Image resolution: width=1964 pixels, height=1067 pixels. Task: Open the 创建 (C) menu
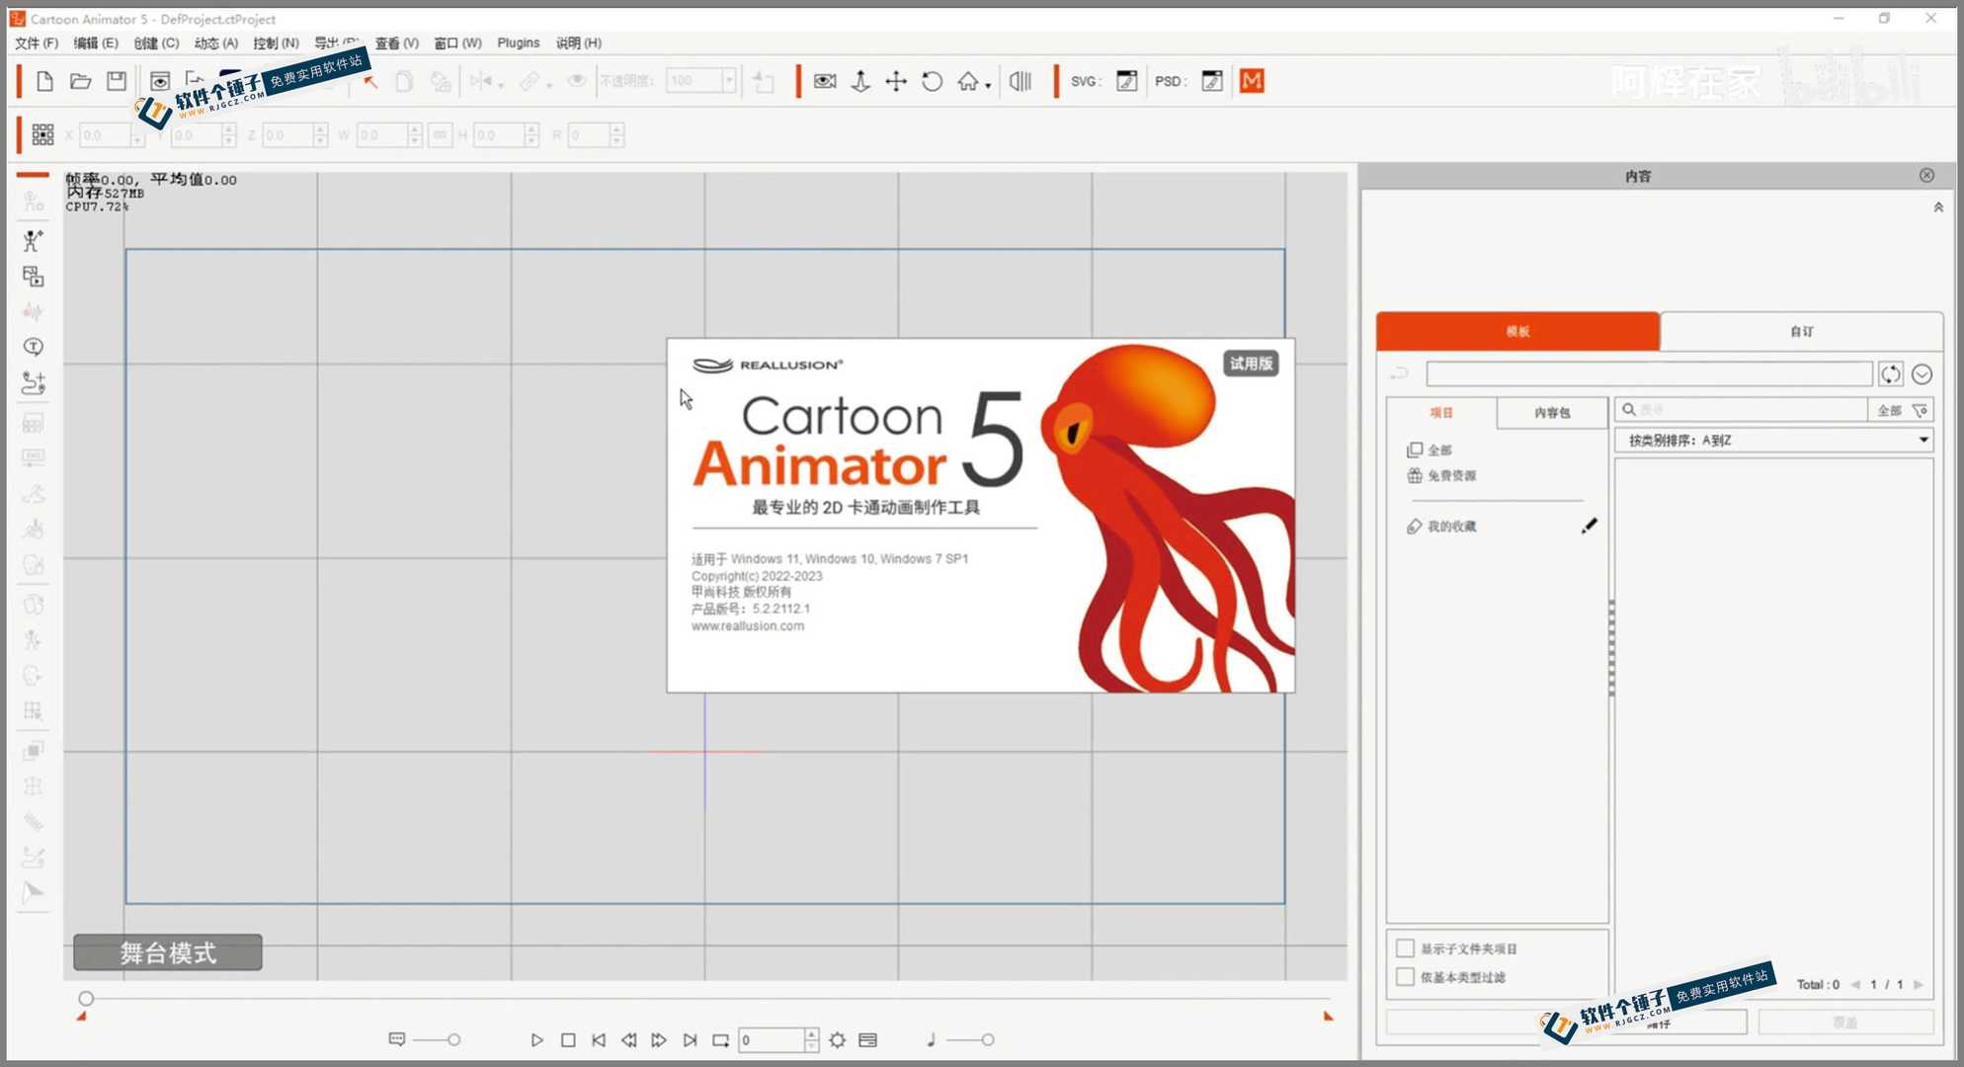pyautogui.click(x=156, y=42)
